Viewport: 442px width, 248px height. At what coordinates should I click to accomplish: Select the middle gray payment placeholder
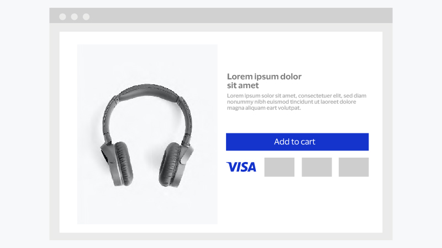[317, 167]
